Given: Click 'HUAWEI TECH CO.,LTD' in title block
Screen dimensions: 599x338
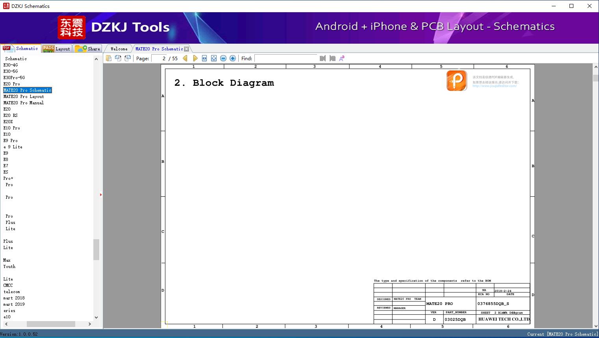Looking at the screenshot, I should pos(504,319).
